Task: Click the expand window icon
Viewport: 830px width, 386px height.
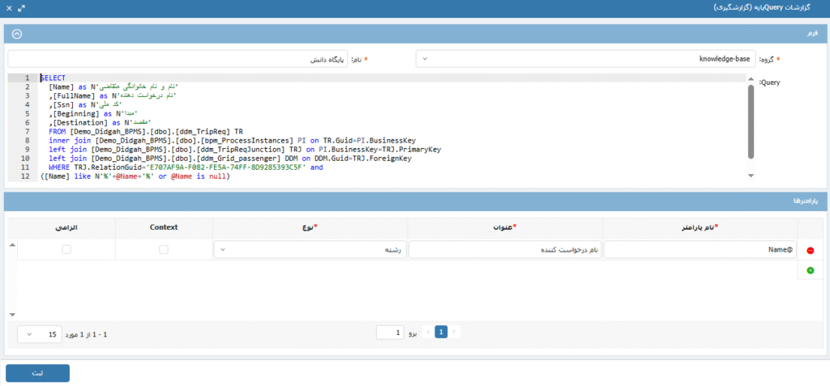Action: point(22,6)
